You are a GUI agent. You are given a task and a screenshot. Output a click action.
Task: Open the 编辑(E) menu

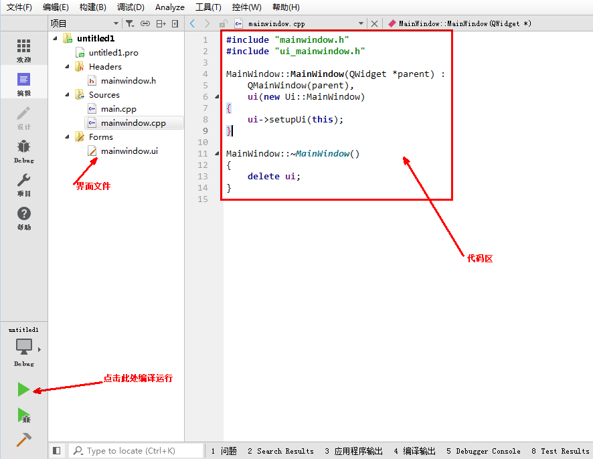(x=56, y=7)
